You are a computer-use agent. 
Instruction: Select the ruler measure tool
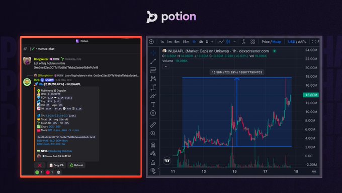click(x=153, y=125)
